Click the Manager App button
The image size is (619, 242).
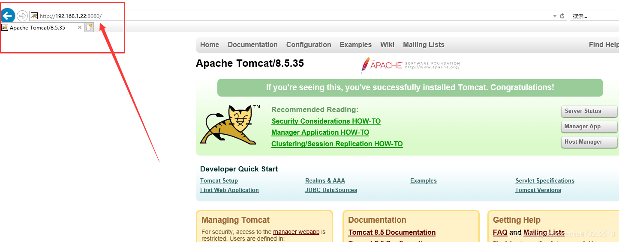pyautogui.click(x=589, y=127)
